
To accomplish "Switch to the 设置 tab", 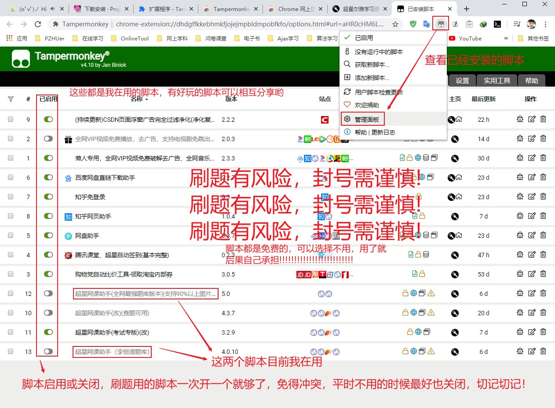I will point(462,80).
